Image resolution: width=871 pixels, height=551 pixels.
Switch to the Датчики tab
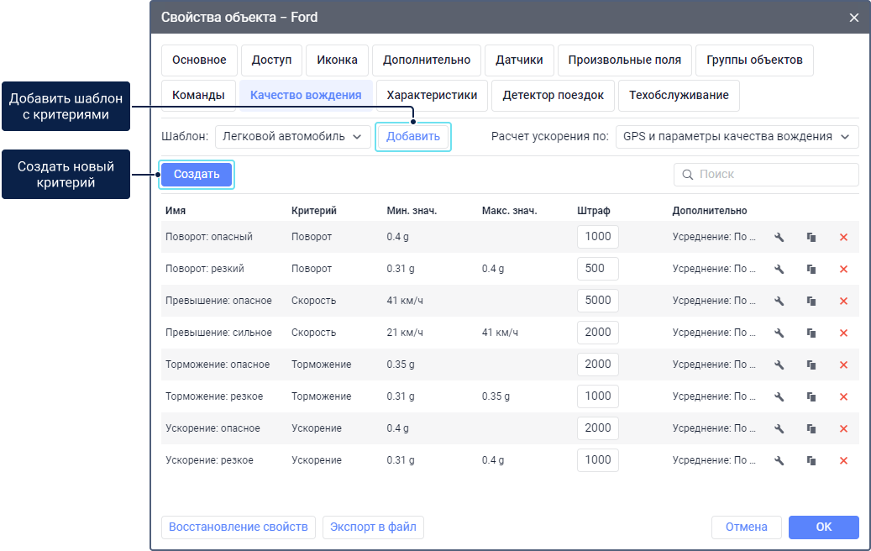pos(519,60)
